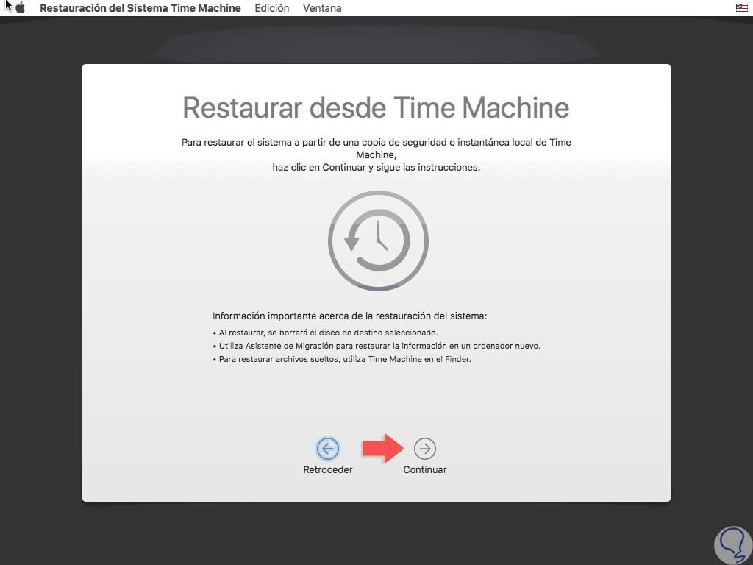
Task: Click paragraph starting 'Para restaurar el sistema a partir'
Action: pyautogui.click(x=376, y=154)
